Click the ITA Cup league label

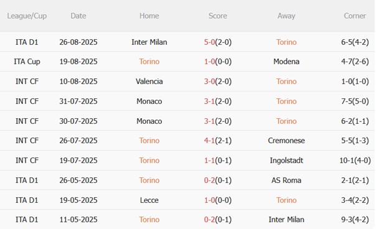(27, 62)
